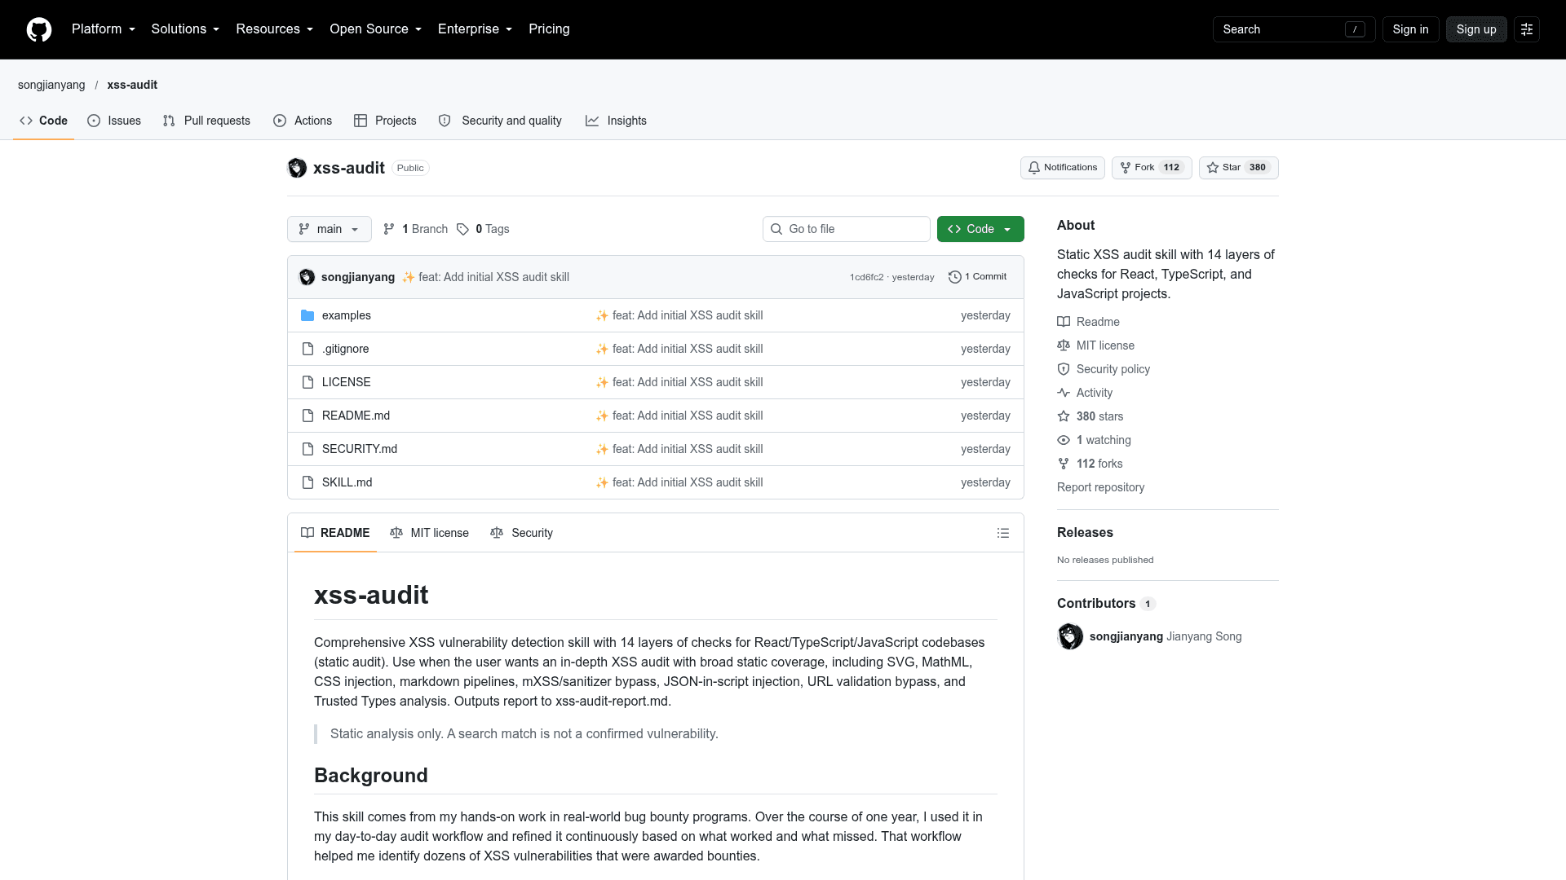Click the 1cd6fc2 commit hash
Screen dimensions: 1566x880
point(866,277)
